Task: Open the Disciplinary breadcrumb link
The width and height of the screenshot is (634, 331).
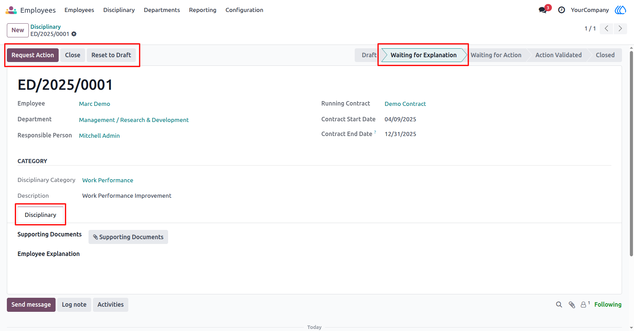Action: [x=46, y=27]
